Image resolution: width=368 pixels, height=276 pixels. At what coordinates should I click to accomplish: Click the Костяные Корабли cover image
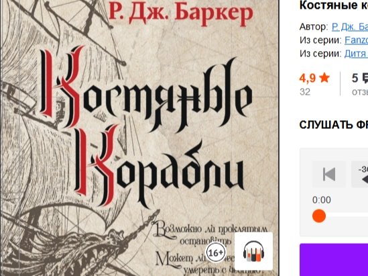pos(140,138)
